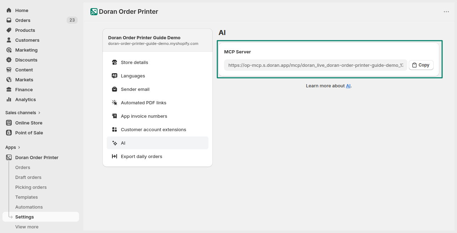
Task: Open Customer account extensions settings
Action: coord(157,129)
